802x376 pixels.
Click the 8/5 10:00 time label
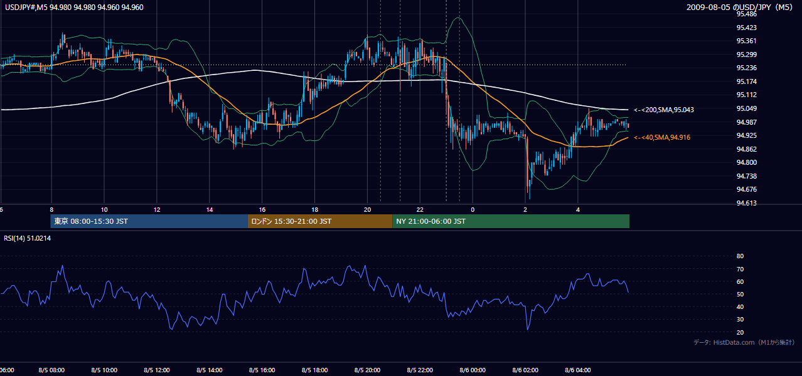coord(104,370)
